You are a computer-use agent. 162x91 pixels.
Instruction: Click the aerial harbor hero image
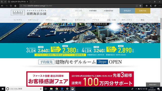coord(80,33)
